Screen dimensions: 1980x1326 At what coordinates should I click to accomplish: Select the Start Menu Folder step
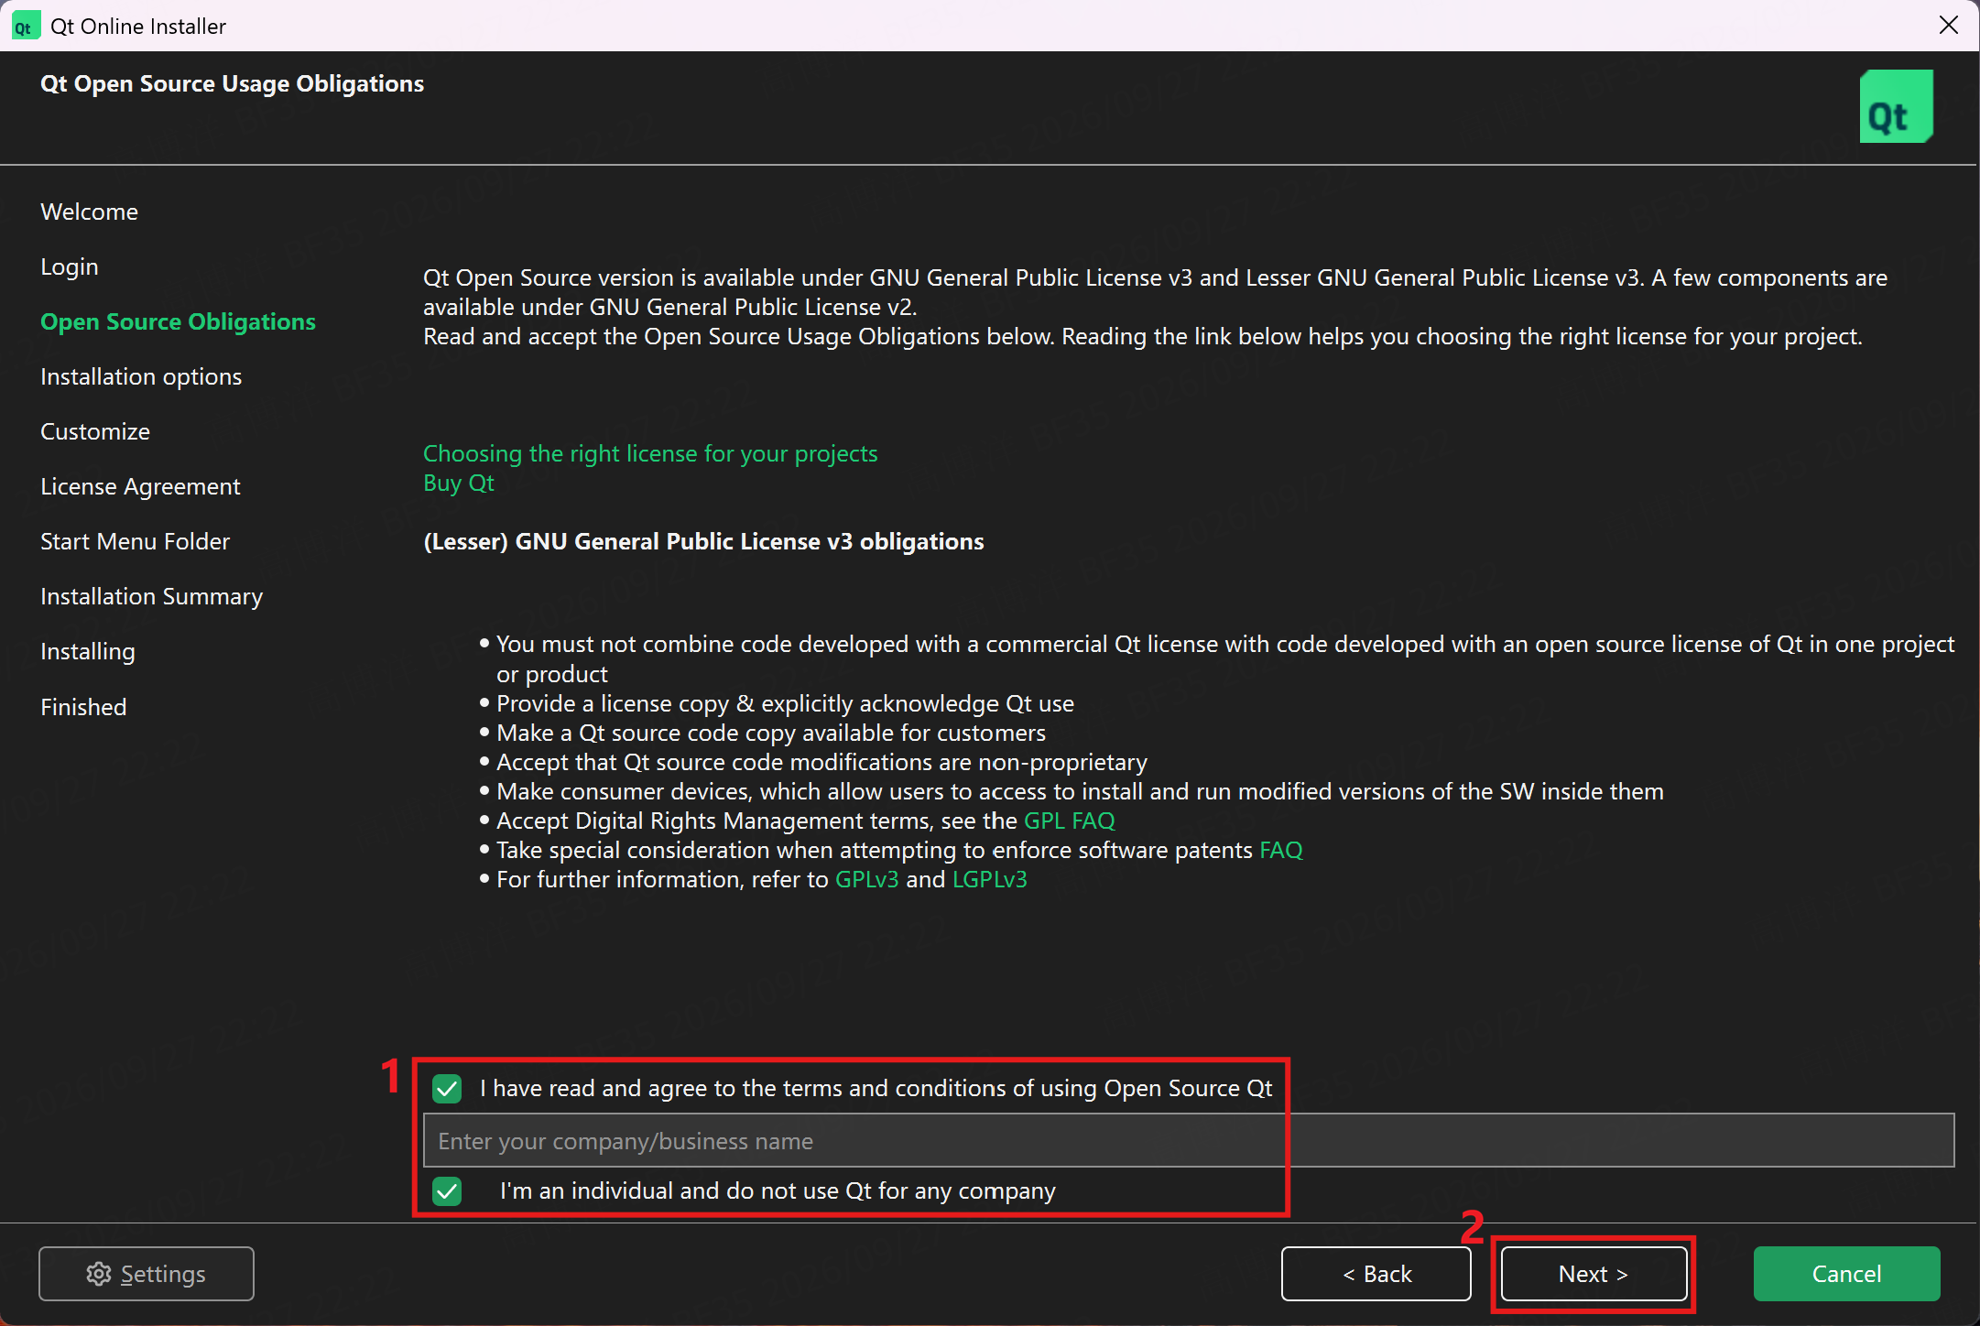(x=135, y=541)
